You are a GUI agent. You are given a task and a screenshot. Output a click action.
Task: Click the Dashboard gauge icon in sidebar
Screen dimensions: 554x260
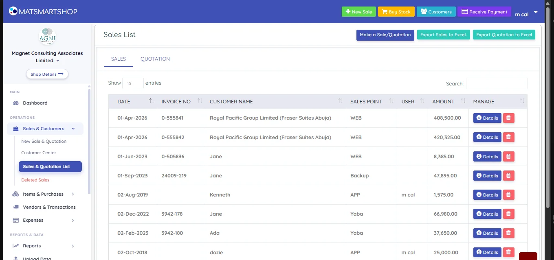pyautogui.click(x=16, y=103)
